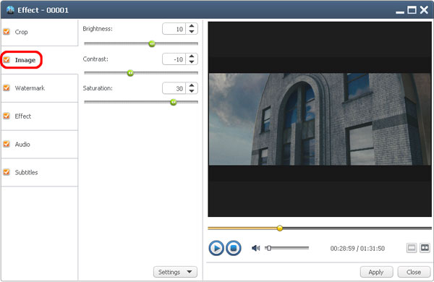Viewport: 434px width, 282px height.
Task: Close the Effect window with X
Action: 424,10
